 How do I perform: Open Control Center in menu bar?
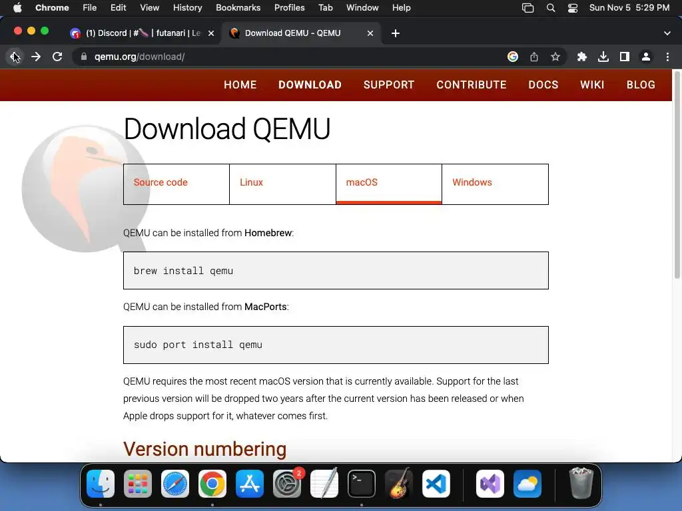tap(573, 8)
